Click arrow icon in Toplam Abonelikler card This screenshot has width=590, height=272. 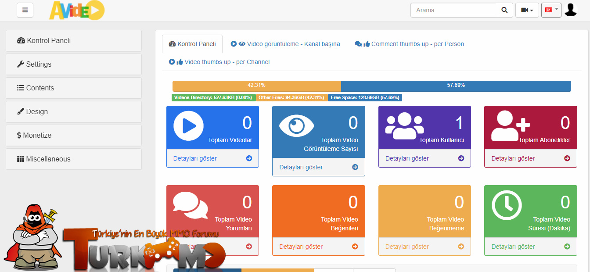click(567, 158)
